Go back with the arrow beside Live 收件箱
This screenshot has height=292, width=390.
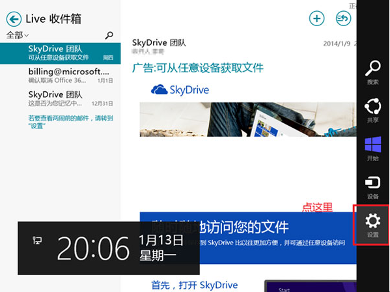point(14,19)
